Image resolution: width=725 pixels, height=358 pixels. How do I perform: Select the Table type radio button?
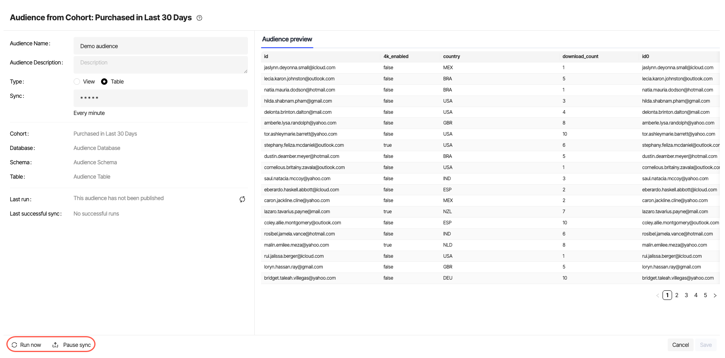click(x=104, y=82)
